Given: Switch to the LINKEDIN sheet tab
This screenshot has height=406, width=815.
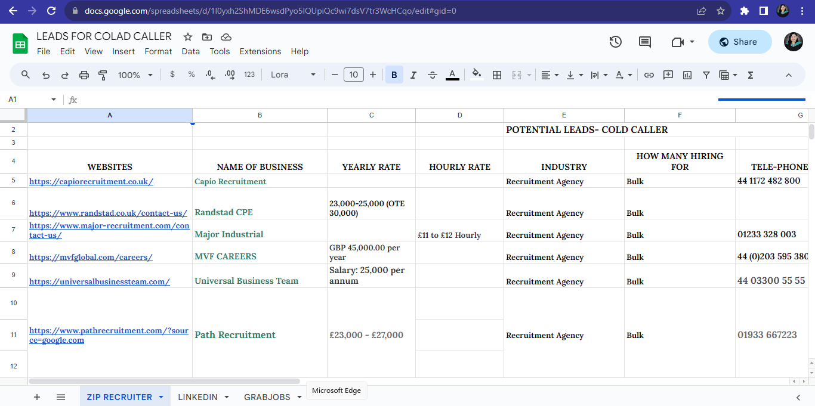Looking at the screenshot, I should (197, 397).
